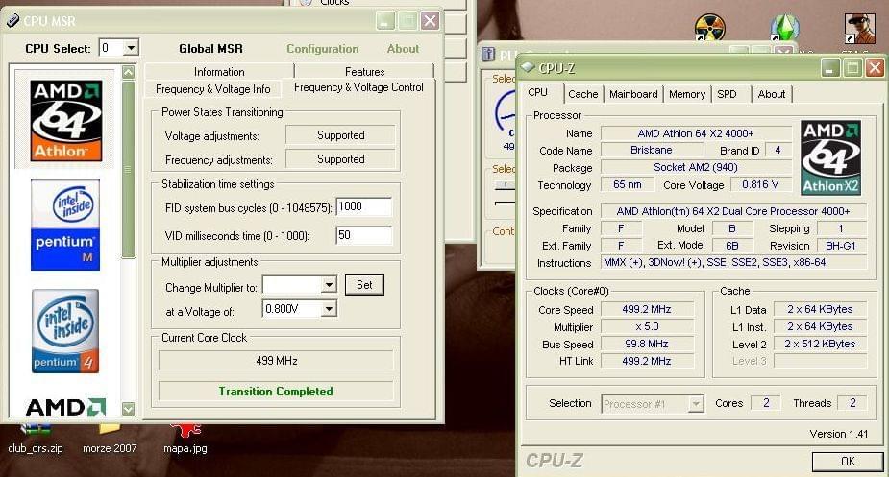Click the Frequency adjustments 'Supported' field
The image size is (889, 477).
340,159
